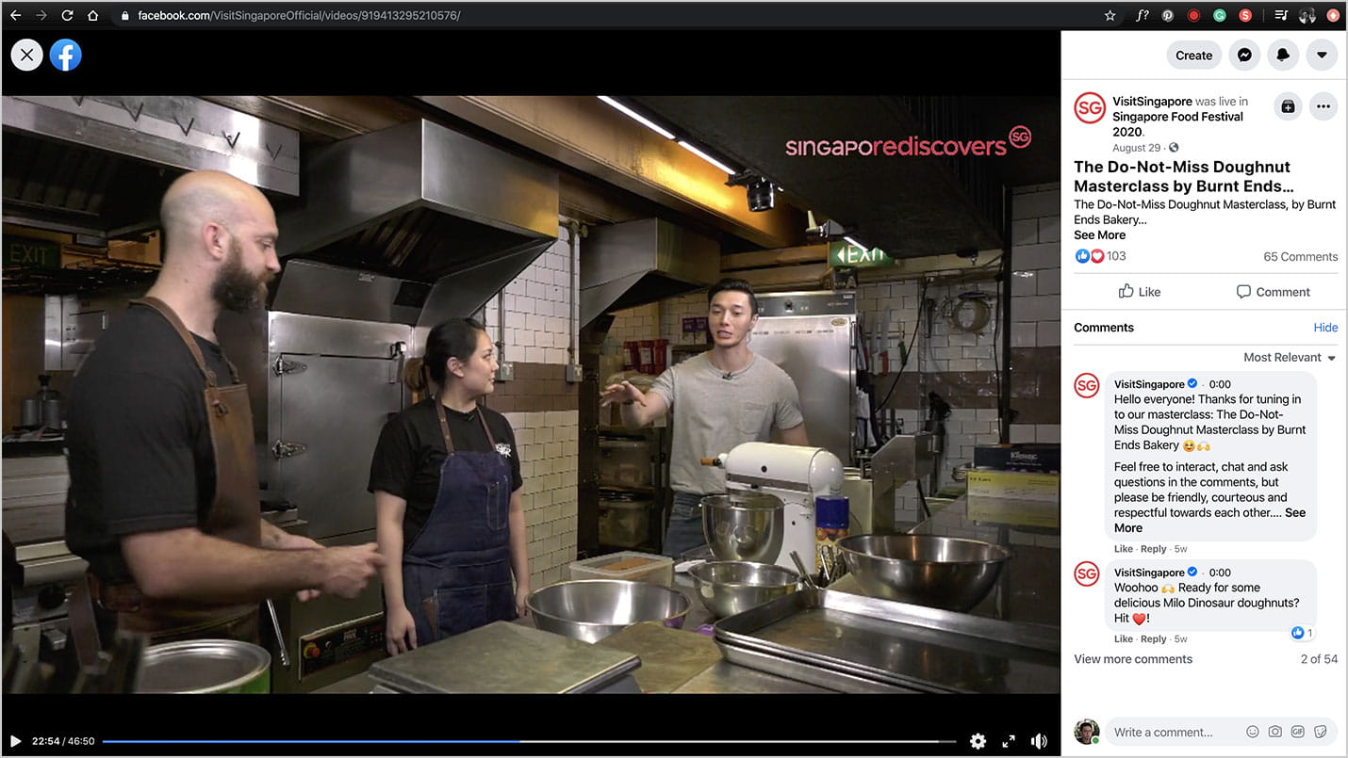Open the VisitSingapore page link in header
Screen dimensions: 1348x758
pyautogui.click(x=1152, y=101)
